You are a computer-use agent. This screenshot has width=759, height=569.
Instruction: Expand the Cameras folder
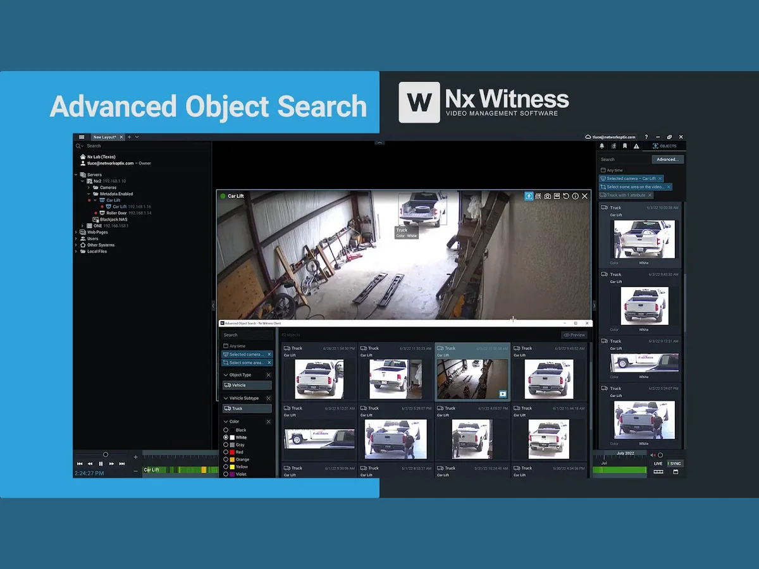[89, 188]
